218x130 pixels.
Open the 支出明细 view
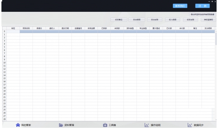137,20
